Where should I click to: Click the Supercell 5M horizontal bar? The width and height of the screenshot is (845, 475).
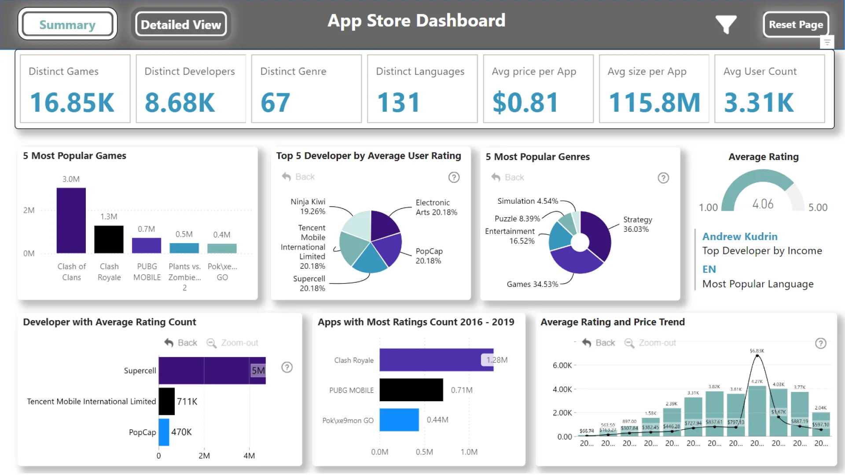point(212,371)
